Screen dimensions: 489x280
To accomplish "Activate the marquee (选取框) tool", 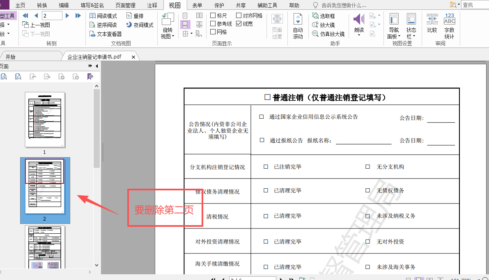I will coord(324,16).
